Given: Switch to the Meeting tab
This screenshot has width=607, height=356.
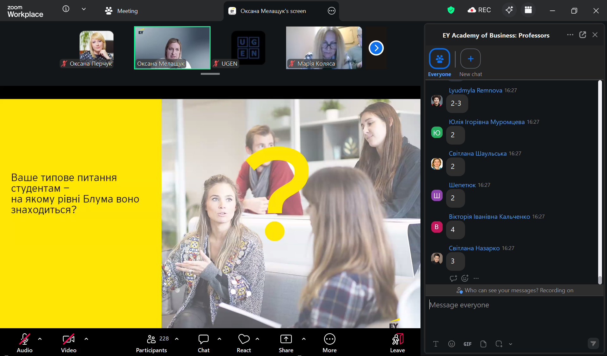Looking at the screenshot, I should (x=121, y=11).
